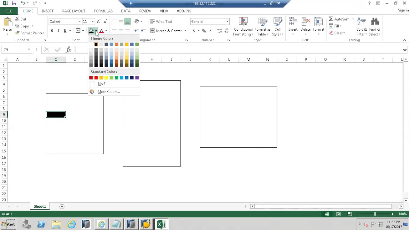This screenshot has width=409, height=230.
Task: Switch to the INSERT tab
Action: [x=48, y=11]
